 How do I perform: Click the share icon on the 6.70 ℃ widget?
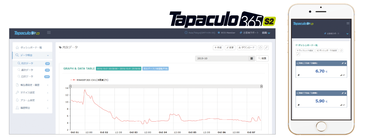[x=297, y=63]
